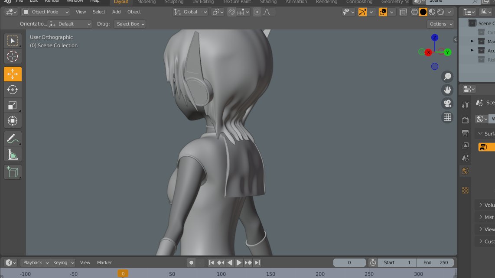The width and height of the screenshot is (495, 278).
Task: Select the Move tool
Action: click(13, 74)
